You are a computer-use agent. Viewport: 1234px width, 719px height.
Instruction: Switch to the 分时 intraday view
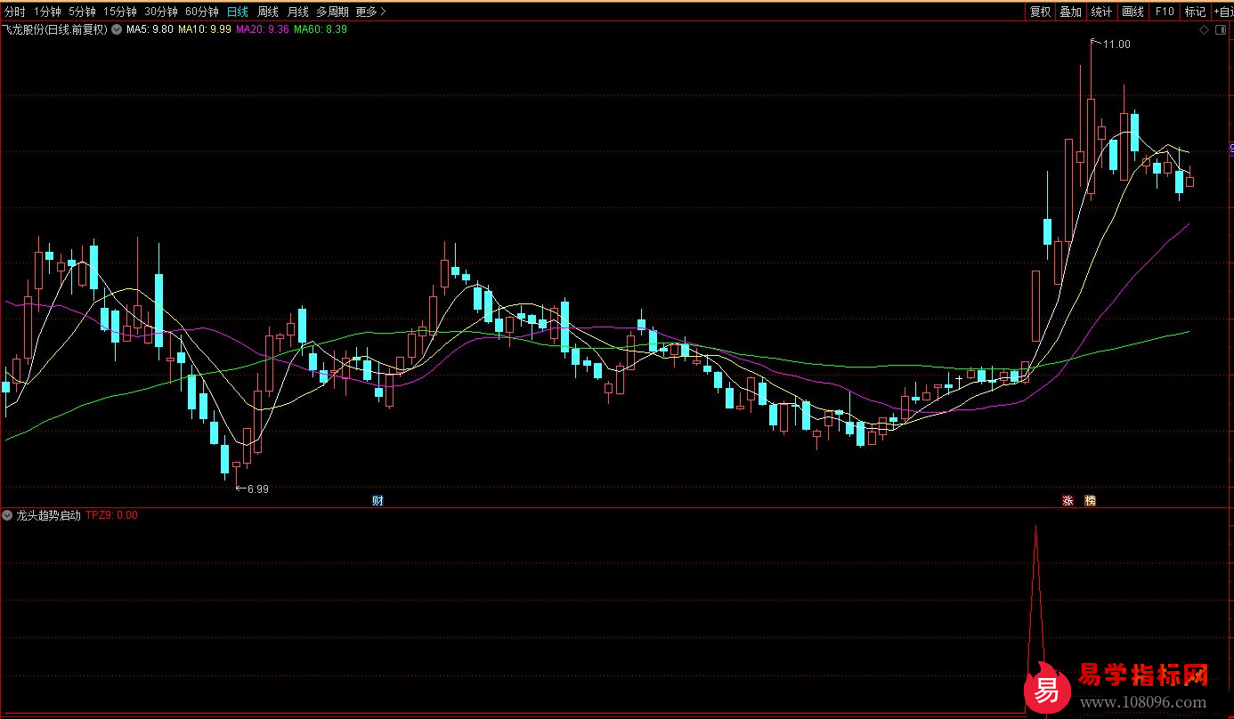click(x=15, y=12)
